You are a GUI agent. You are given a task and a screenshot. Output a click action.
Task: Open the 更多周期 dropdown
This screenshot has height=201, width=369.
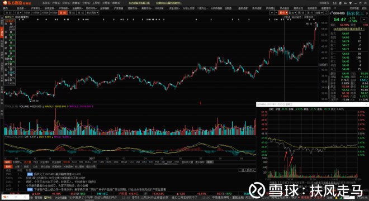pos(92,12)
